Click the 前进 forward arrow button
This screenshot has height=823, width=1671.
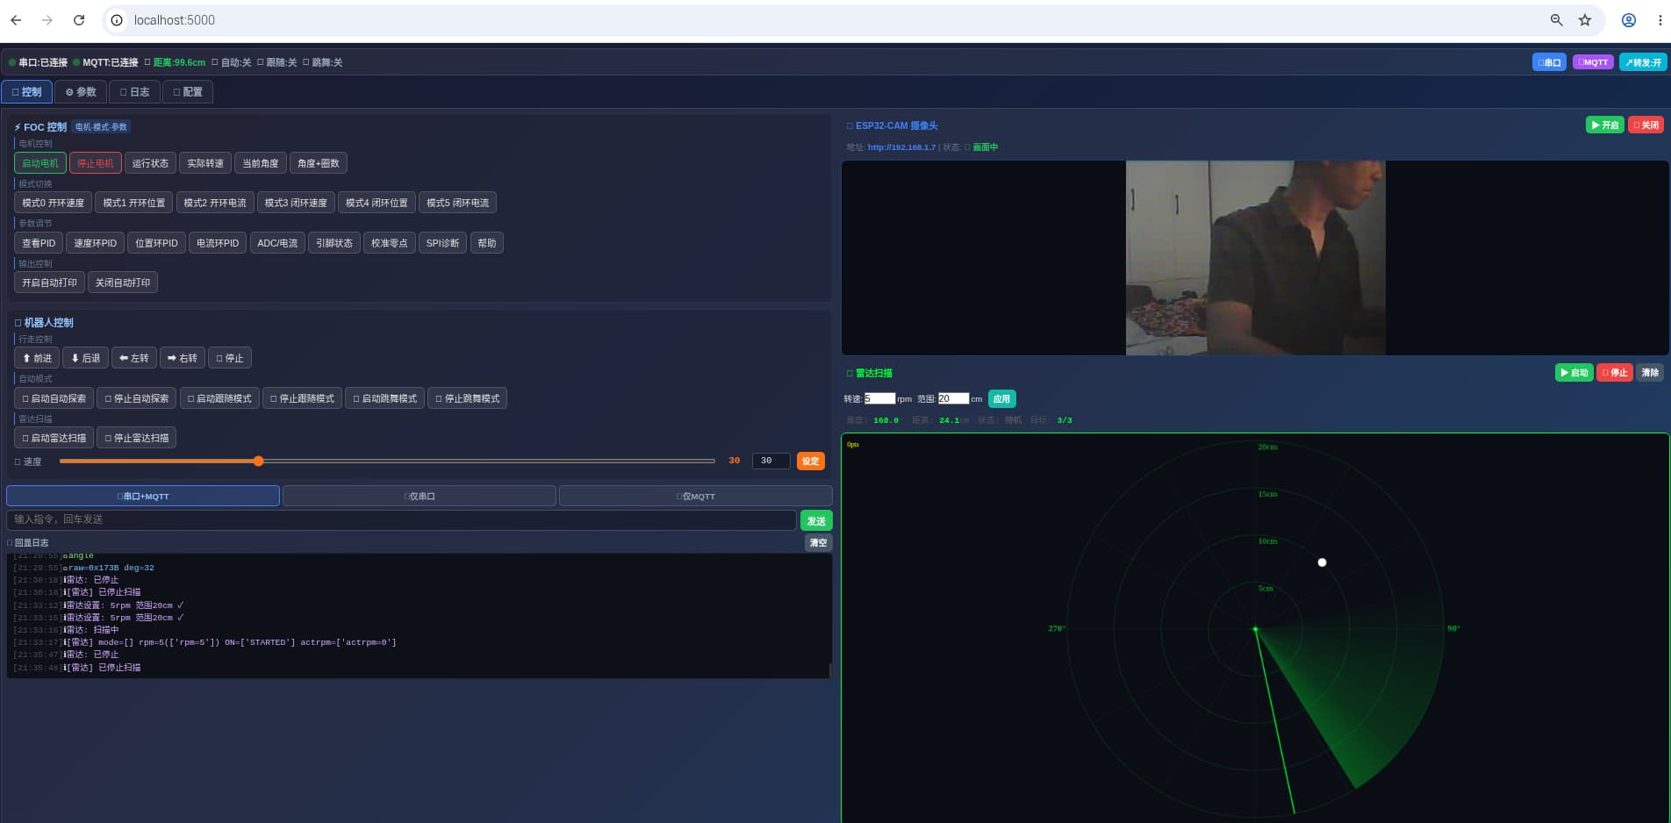click(37, 358)
